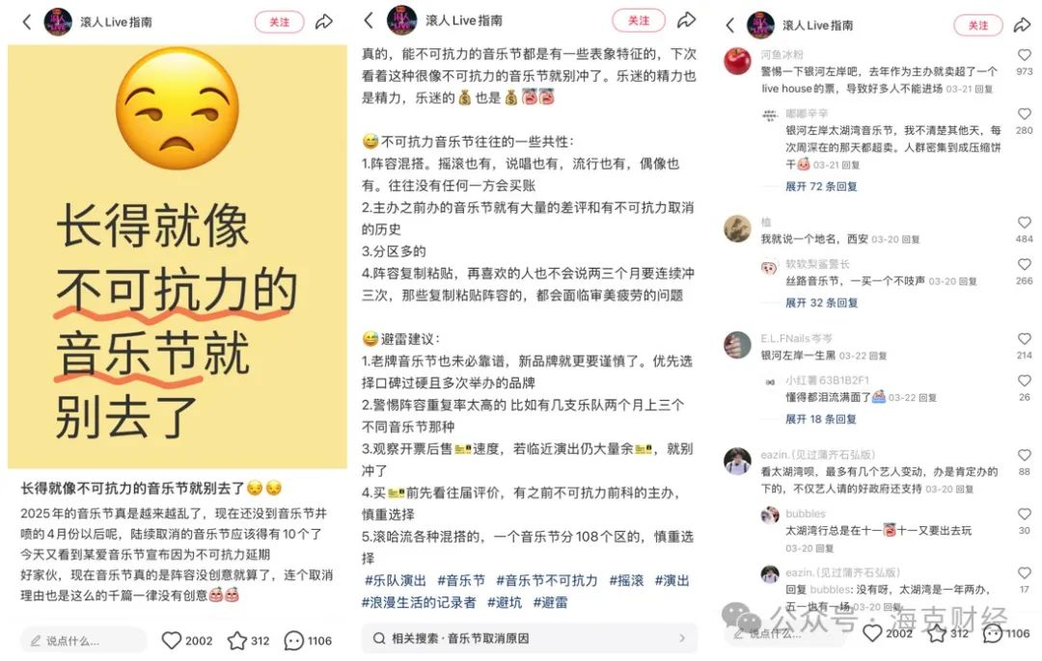Open the comments icon showing 1106 in the left panel
Screen dimensions: 1042x661
[293, 641]
